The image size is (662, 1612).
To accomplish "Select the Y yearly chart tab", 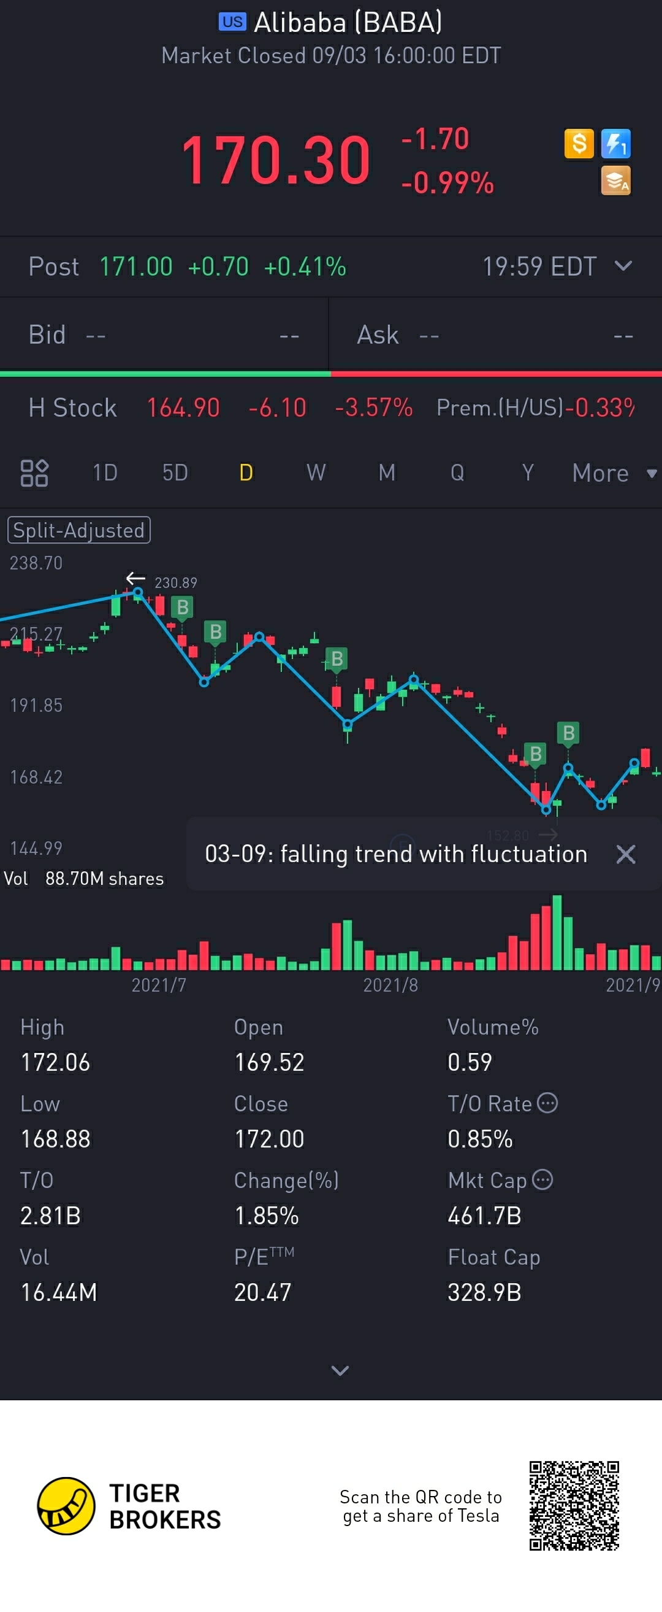I will [x=528, y=472].
